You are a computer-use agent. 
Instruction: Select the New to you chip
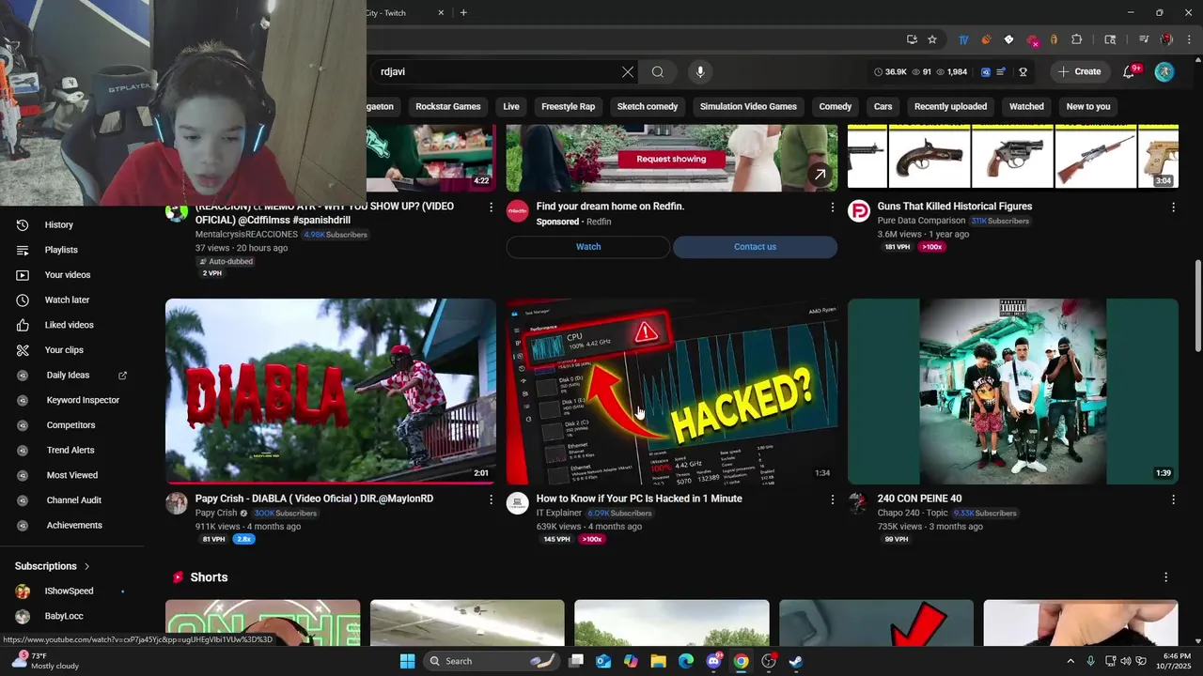1088,106
